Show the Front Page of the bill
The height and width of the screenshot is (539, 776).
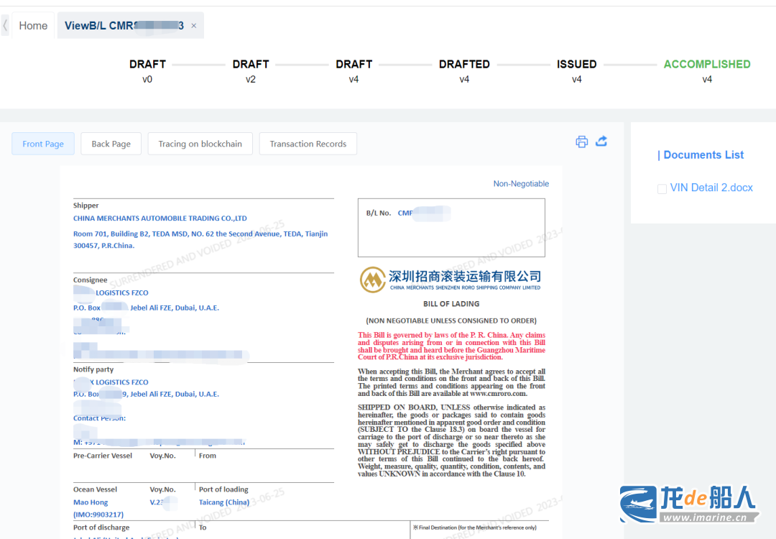coord(43,144)
